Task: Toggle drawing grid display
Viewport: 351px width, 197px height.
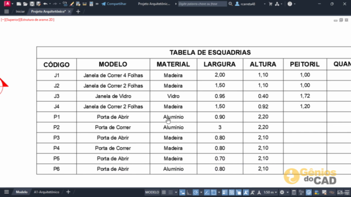Action: (x=164, y=192)
